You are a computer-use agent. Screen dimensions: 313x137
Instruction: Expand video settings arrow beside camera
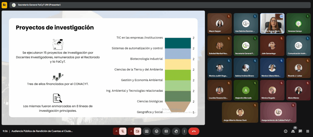pyautogui.click(x=131, y=131)
